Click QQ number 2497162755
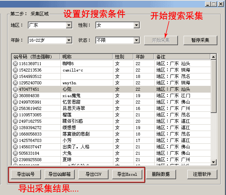 pos(30,121)
